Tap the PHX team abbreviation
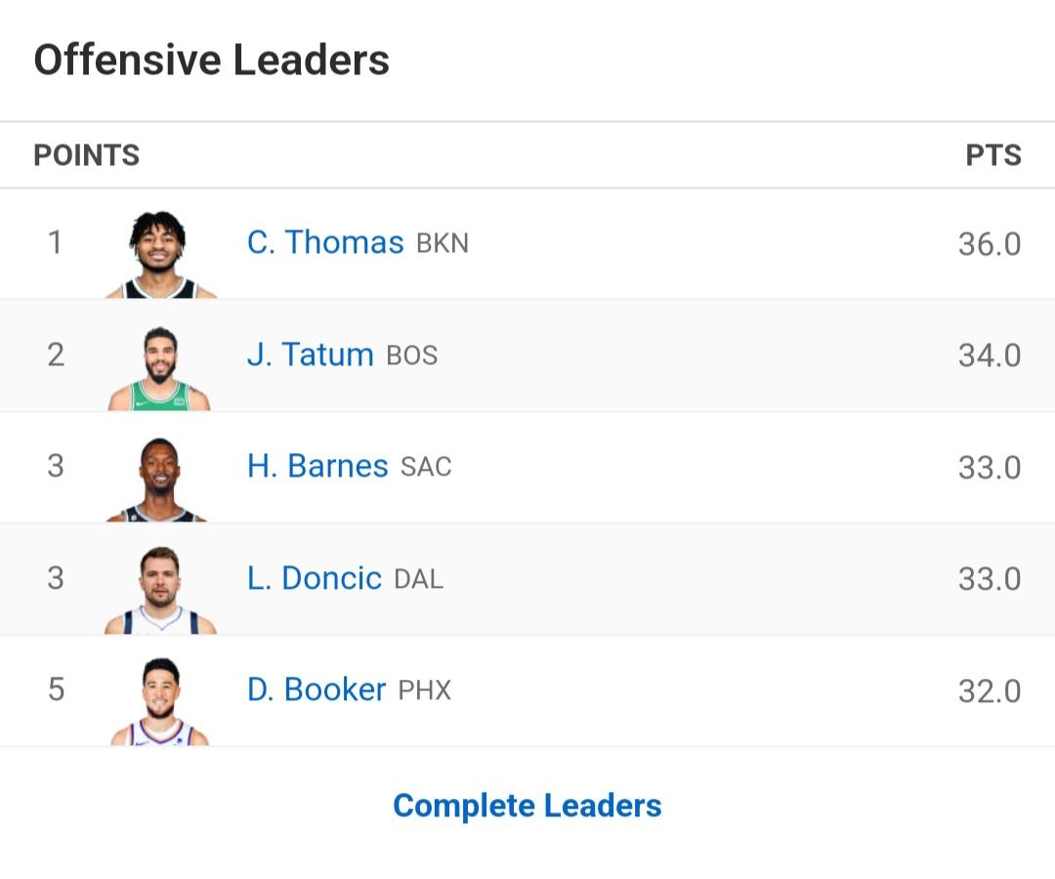The image size is (1055, 879). 425,691
